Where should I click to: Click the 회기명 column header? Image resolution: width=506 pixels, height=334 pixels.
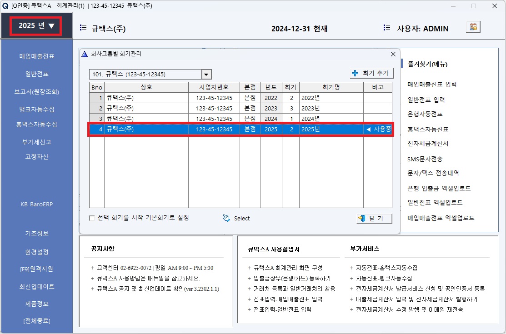331,87
